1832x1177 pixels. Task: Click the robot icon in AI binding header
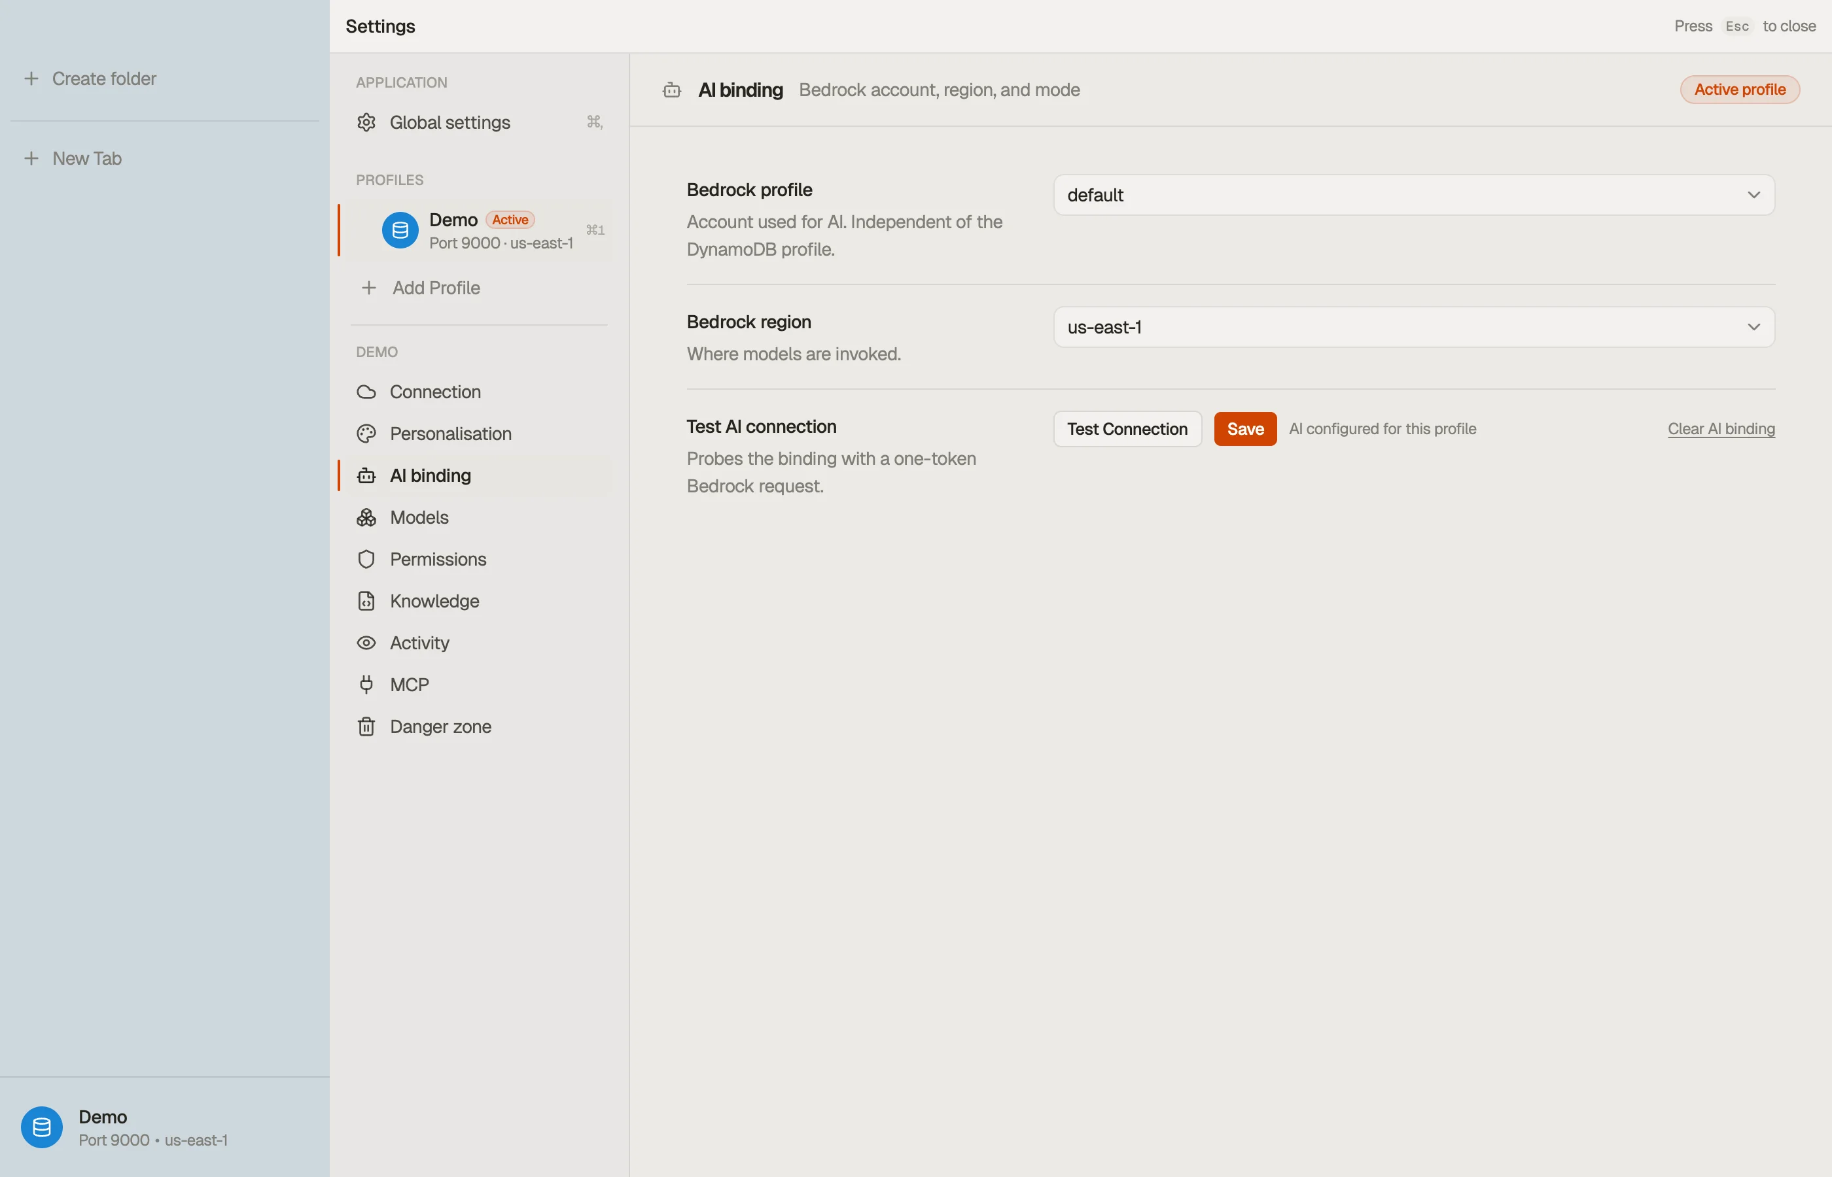(x=672, y=90)
